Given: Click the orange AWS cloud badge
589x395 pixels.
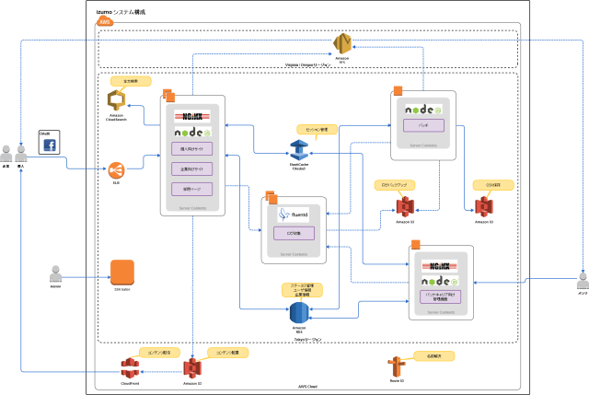Looking at the screenshot, I should (107, 22).
